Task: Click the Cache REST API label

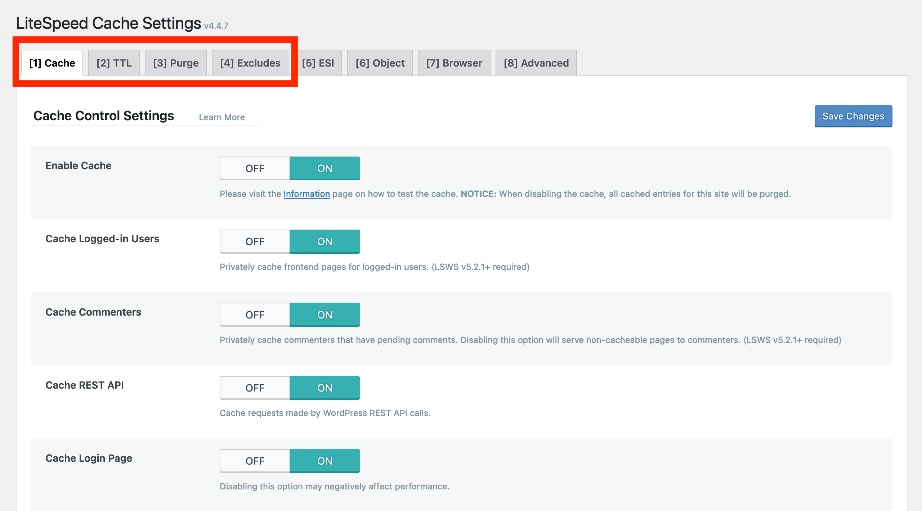Action: 85,385
